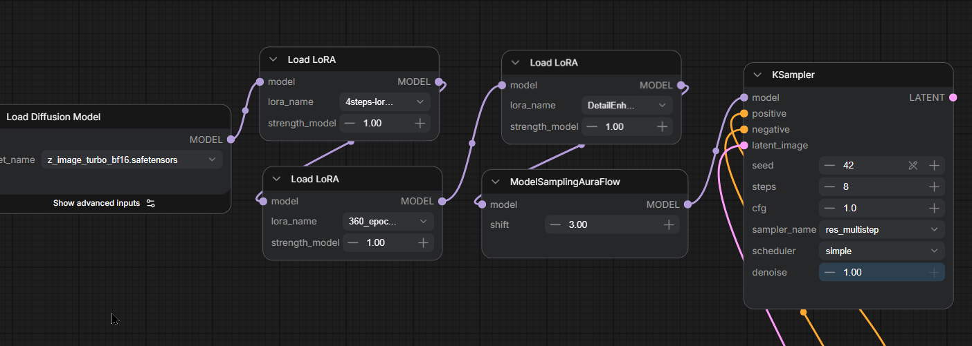Click the model input port of DetailEnh LoRA
This screenshot has width=972, height=346.
502,85
